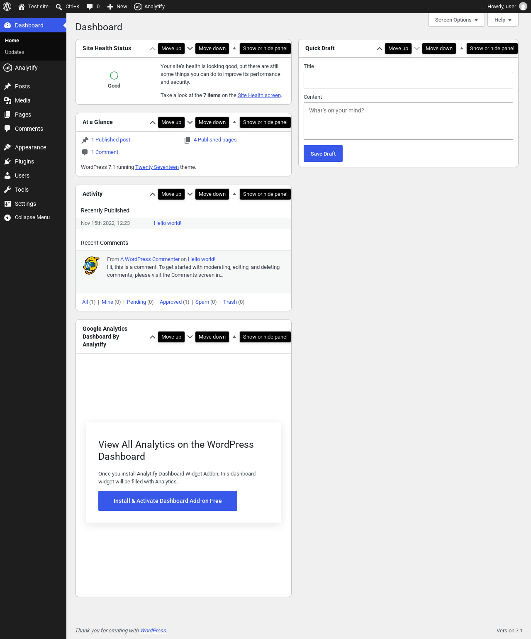
Task: Move At a Glance panel down arrow
Action: coord(190,122)
